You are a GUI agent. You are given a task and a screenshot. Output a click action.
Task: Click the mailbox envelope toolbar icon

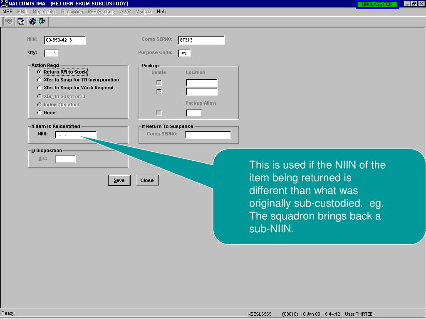pos(9,22)
